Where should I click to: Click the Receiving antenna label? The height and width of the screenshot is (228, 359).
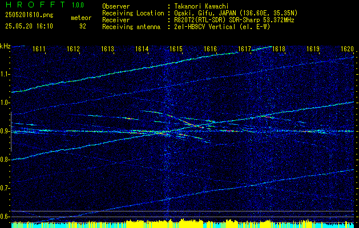pyautogui.click(x=131, y=27)
